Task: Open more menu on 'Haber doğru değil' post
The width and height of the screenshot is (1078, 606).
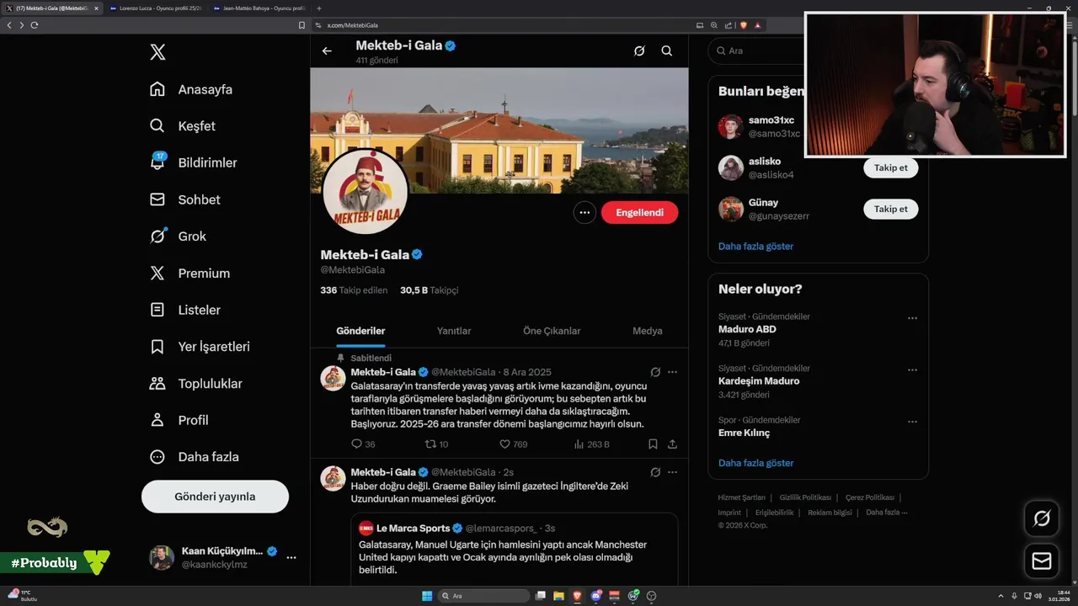Action: point(672,472)
